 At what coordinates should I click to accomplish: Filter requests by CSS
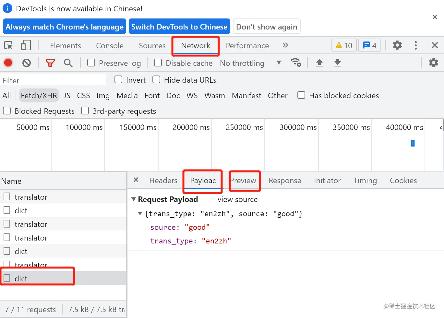(x=83, y=96)
